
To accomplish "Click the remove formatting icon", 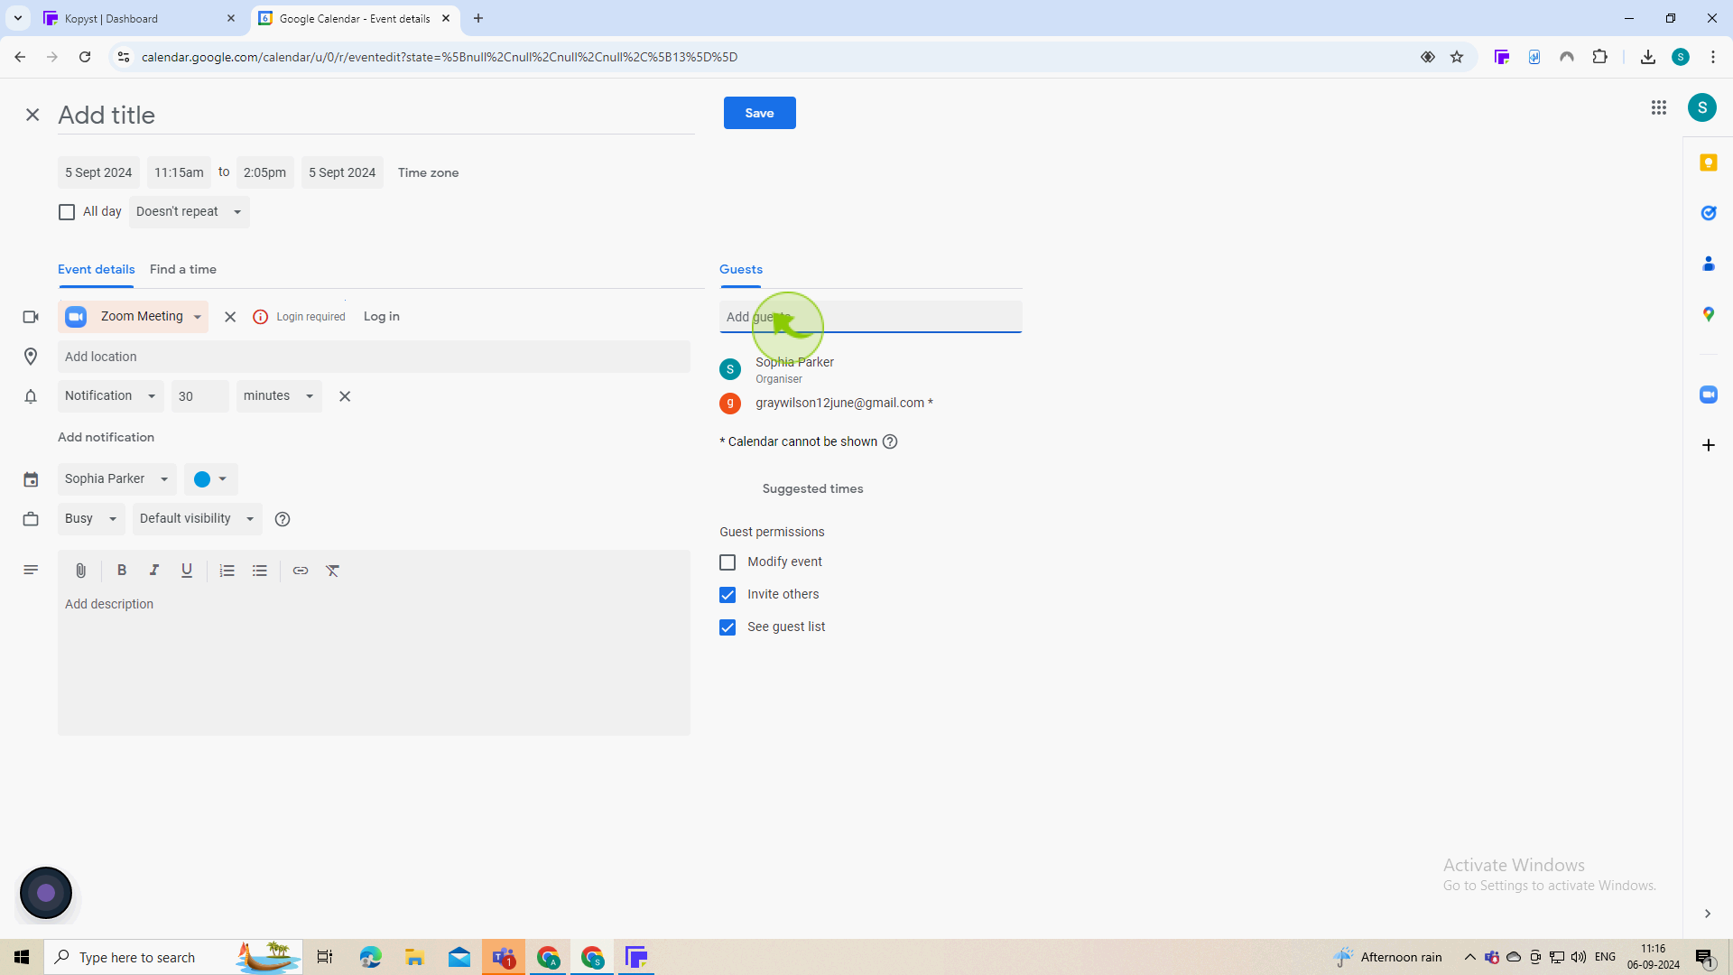I will coord(333,569).
